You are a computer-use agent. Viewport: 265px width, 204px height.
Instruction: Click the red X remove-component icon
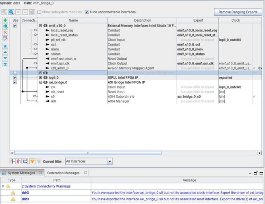point(5,33)
